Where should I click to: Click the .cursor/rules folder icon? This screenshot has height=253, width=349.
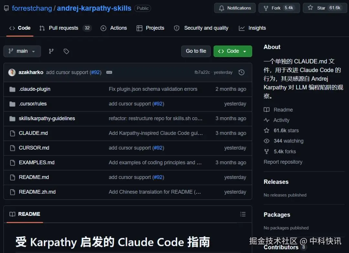(13, 104)
